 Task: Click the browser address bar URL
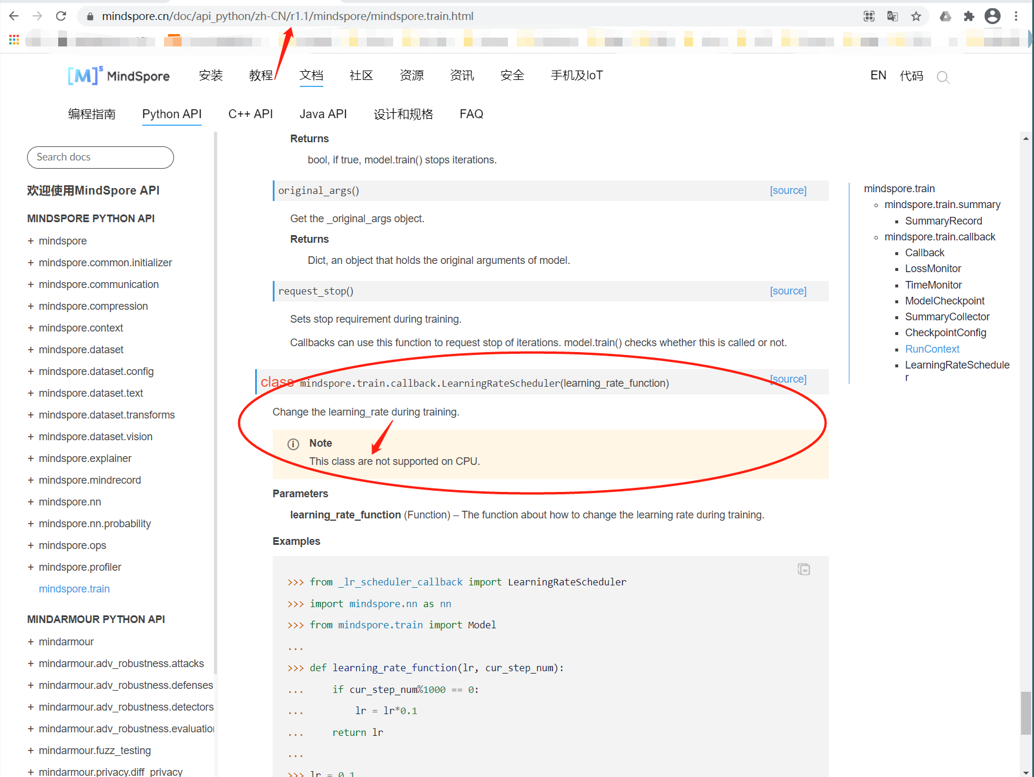pyautogui.click(x=287, y=16)
